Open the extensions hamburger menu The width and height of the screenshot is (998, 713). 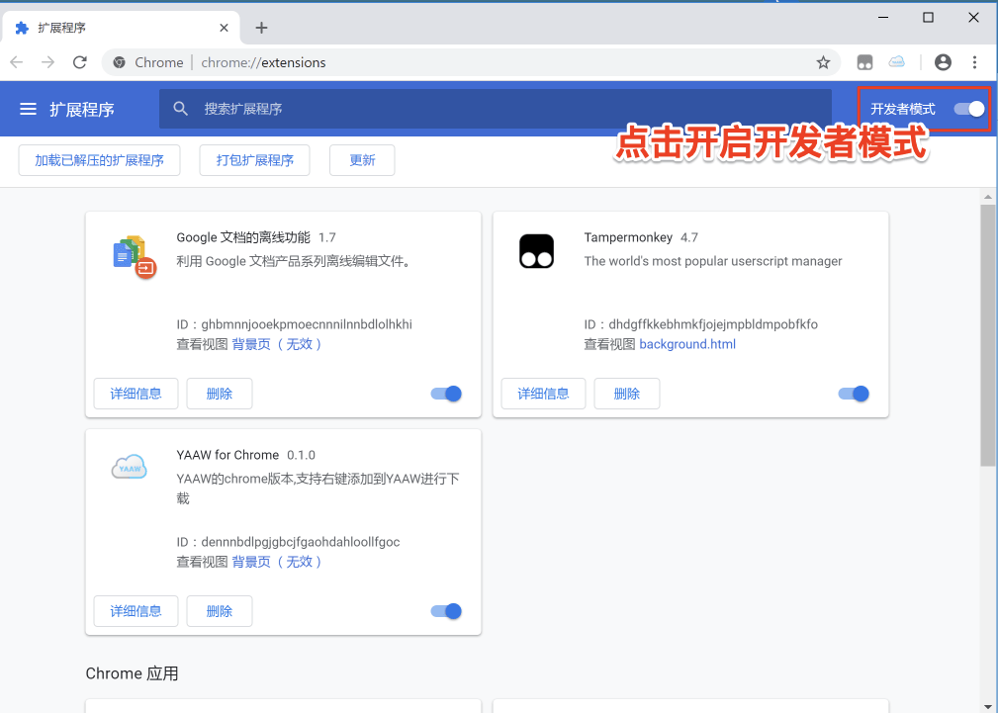pos(28,109)
